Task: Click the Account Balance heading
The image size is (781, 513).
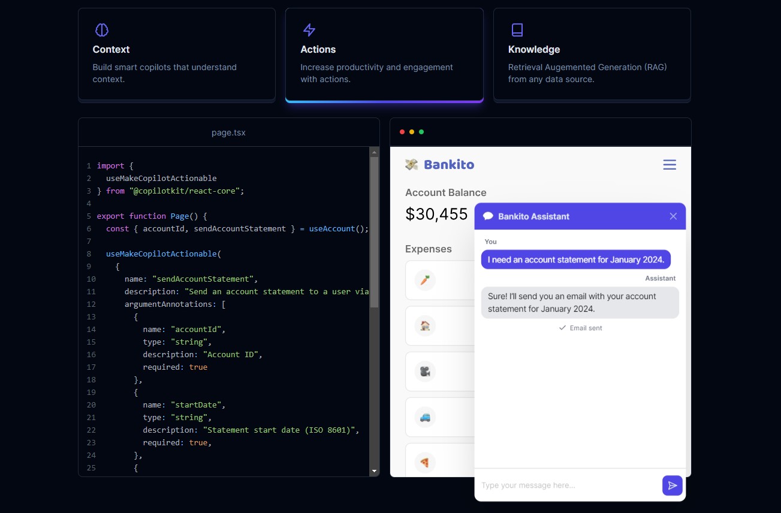Action: coord(446,192)
